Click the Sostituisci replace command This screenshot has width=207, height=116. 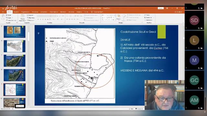click(148, 18)
